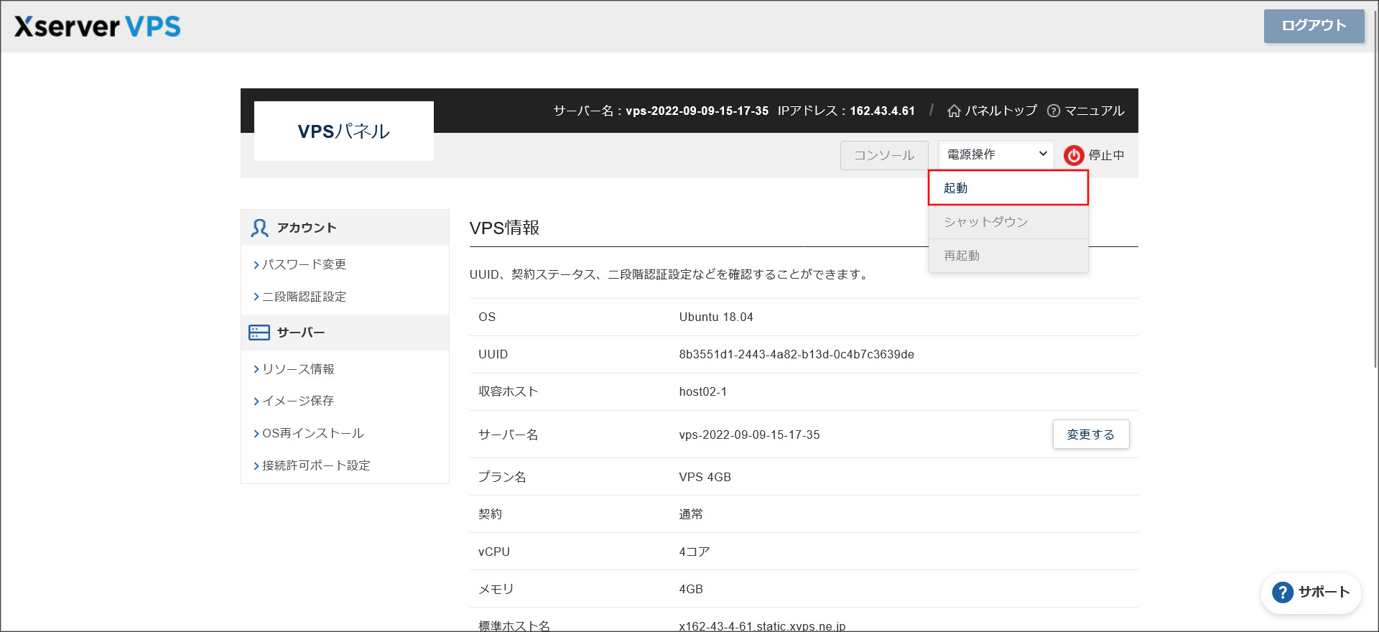The image size is (1379, 632).
Task: Open the パスワード変更 link
Action: point(304,264)
